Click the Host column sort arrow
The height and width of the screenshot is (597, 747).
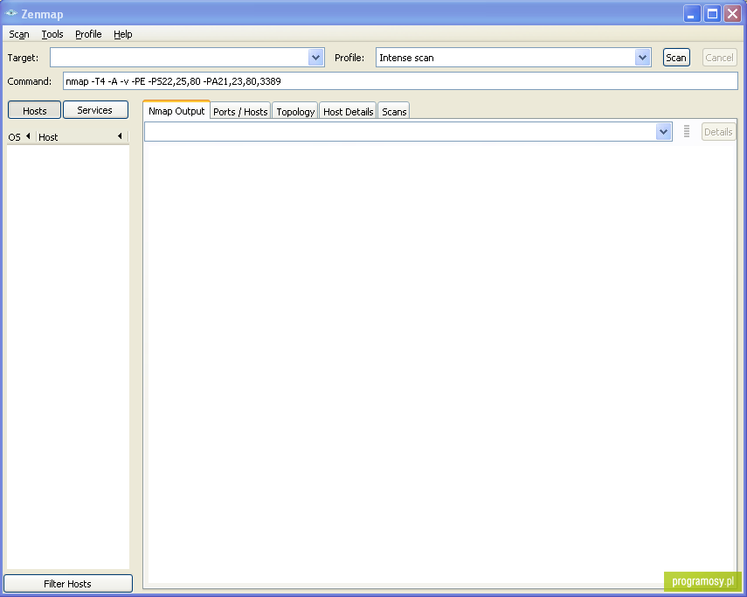[120, 136]
